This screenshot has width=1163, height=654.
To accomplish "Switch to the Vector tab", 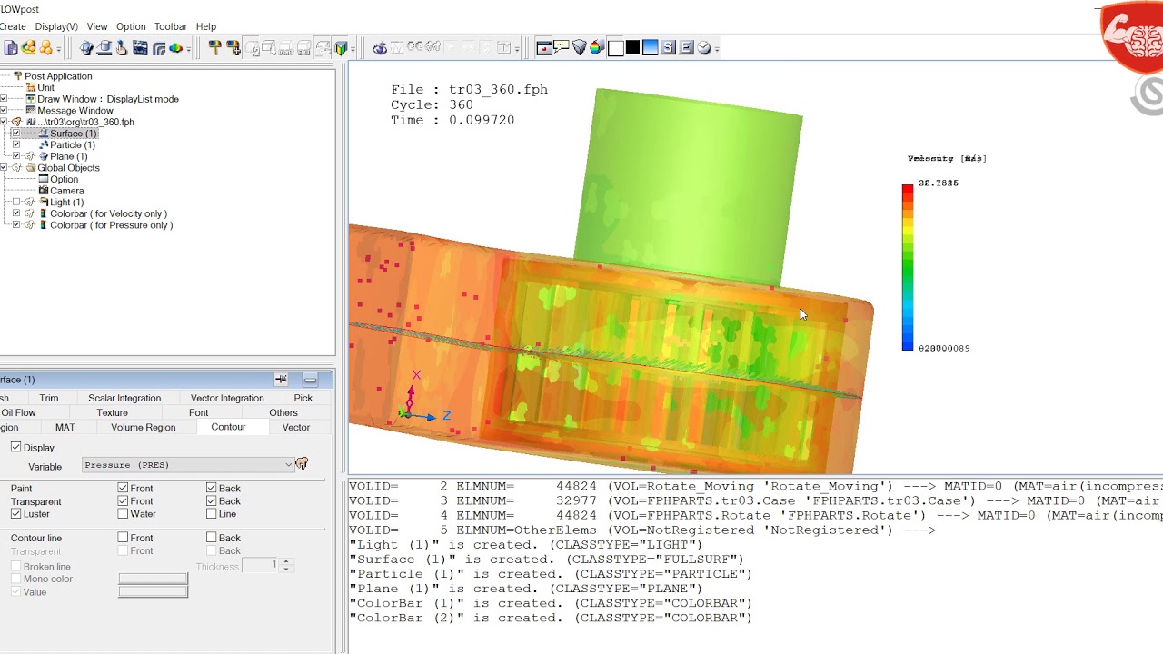I will tap(296, 427).
